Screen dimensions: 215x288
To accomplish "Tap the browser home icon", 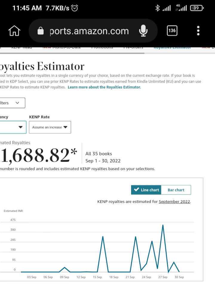I will [14, 31].
